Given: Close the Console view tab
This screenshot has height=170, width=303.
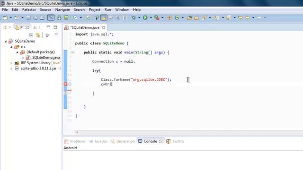Looking at the screenshot, I should 161,141.
